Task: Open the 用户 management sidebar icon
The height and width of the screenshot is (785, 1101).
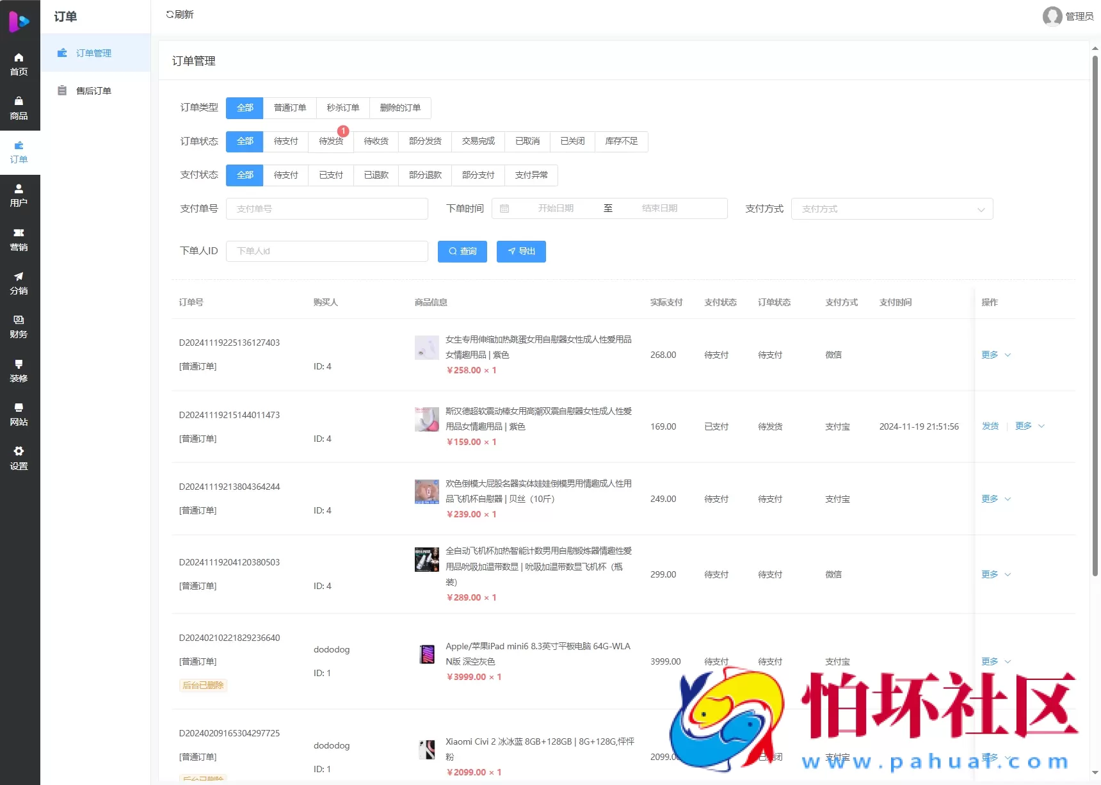Action: [19, 194]
